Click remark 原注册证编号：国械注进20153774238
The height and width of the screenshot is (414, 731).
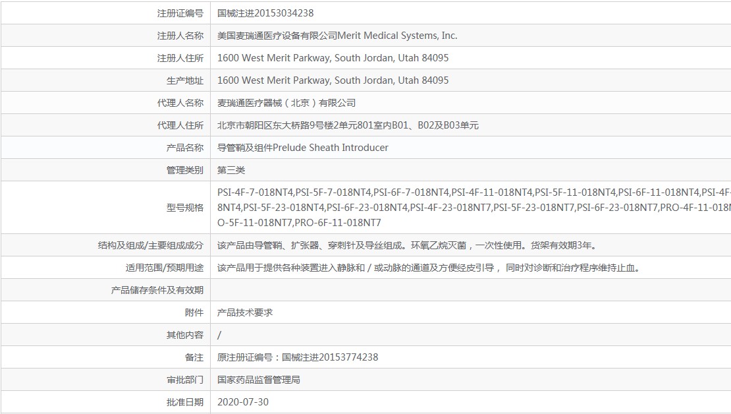(298, 357)
